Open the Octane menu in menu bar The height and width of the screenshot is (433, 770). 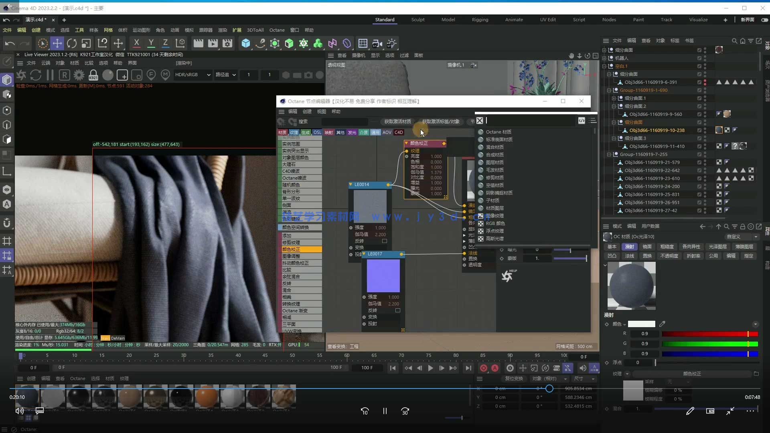tap(277, 30)
